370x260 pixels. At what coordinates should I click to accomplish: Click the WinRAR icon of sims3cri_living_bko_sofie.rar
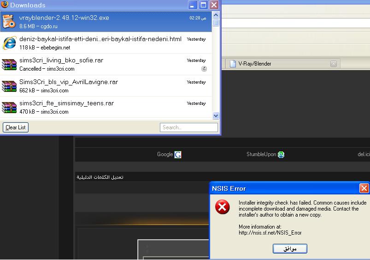click(x=9, y=64)
